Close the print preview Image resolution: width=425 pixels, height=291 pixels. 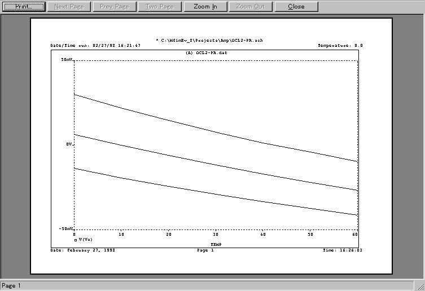[296, 7]
